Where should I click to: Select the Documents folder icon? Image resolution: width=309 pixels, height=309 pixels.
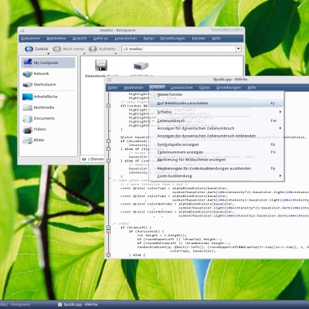point(27,118)
